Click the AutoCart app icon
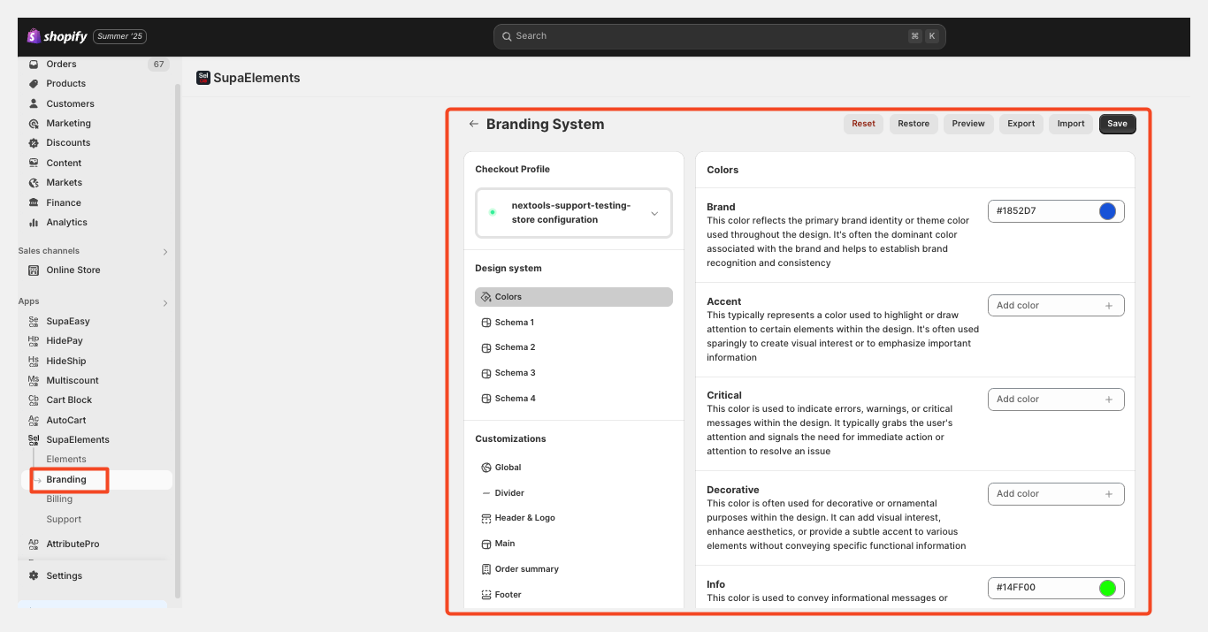The height and width of the screenshot is (632, 1208). pos(34,420)
